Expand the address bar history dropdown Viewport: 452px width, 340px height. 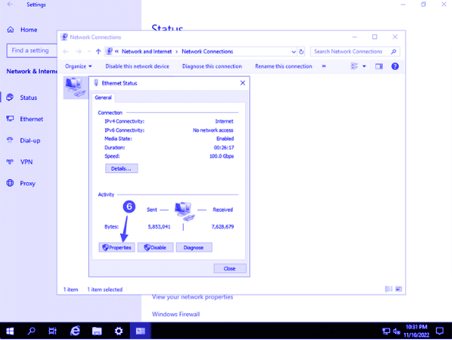[294, 52]
